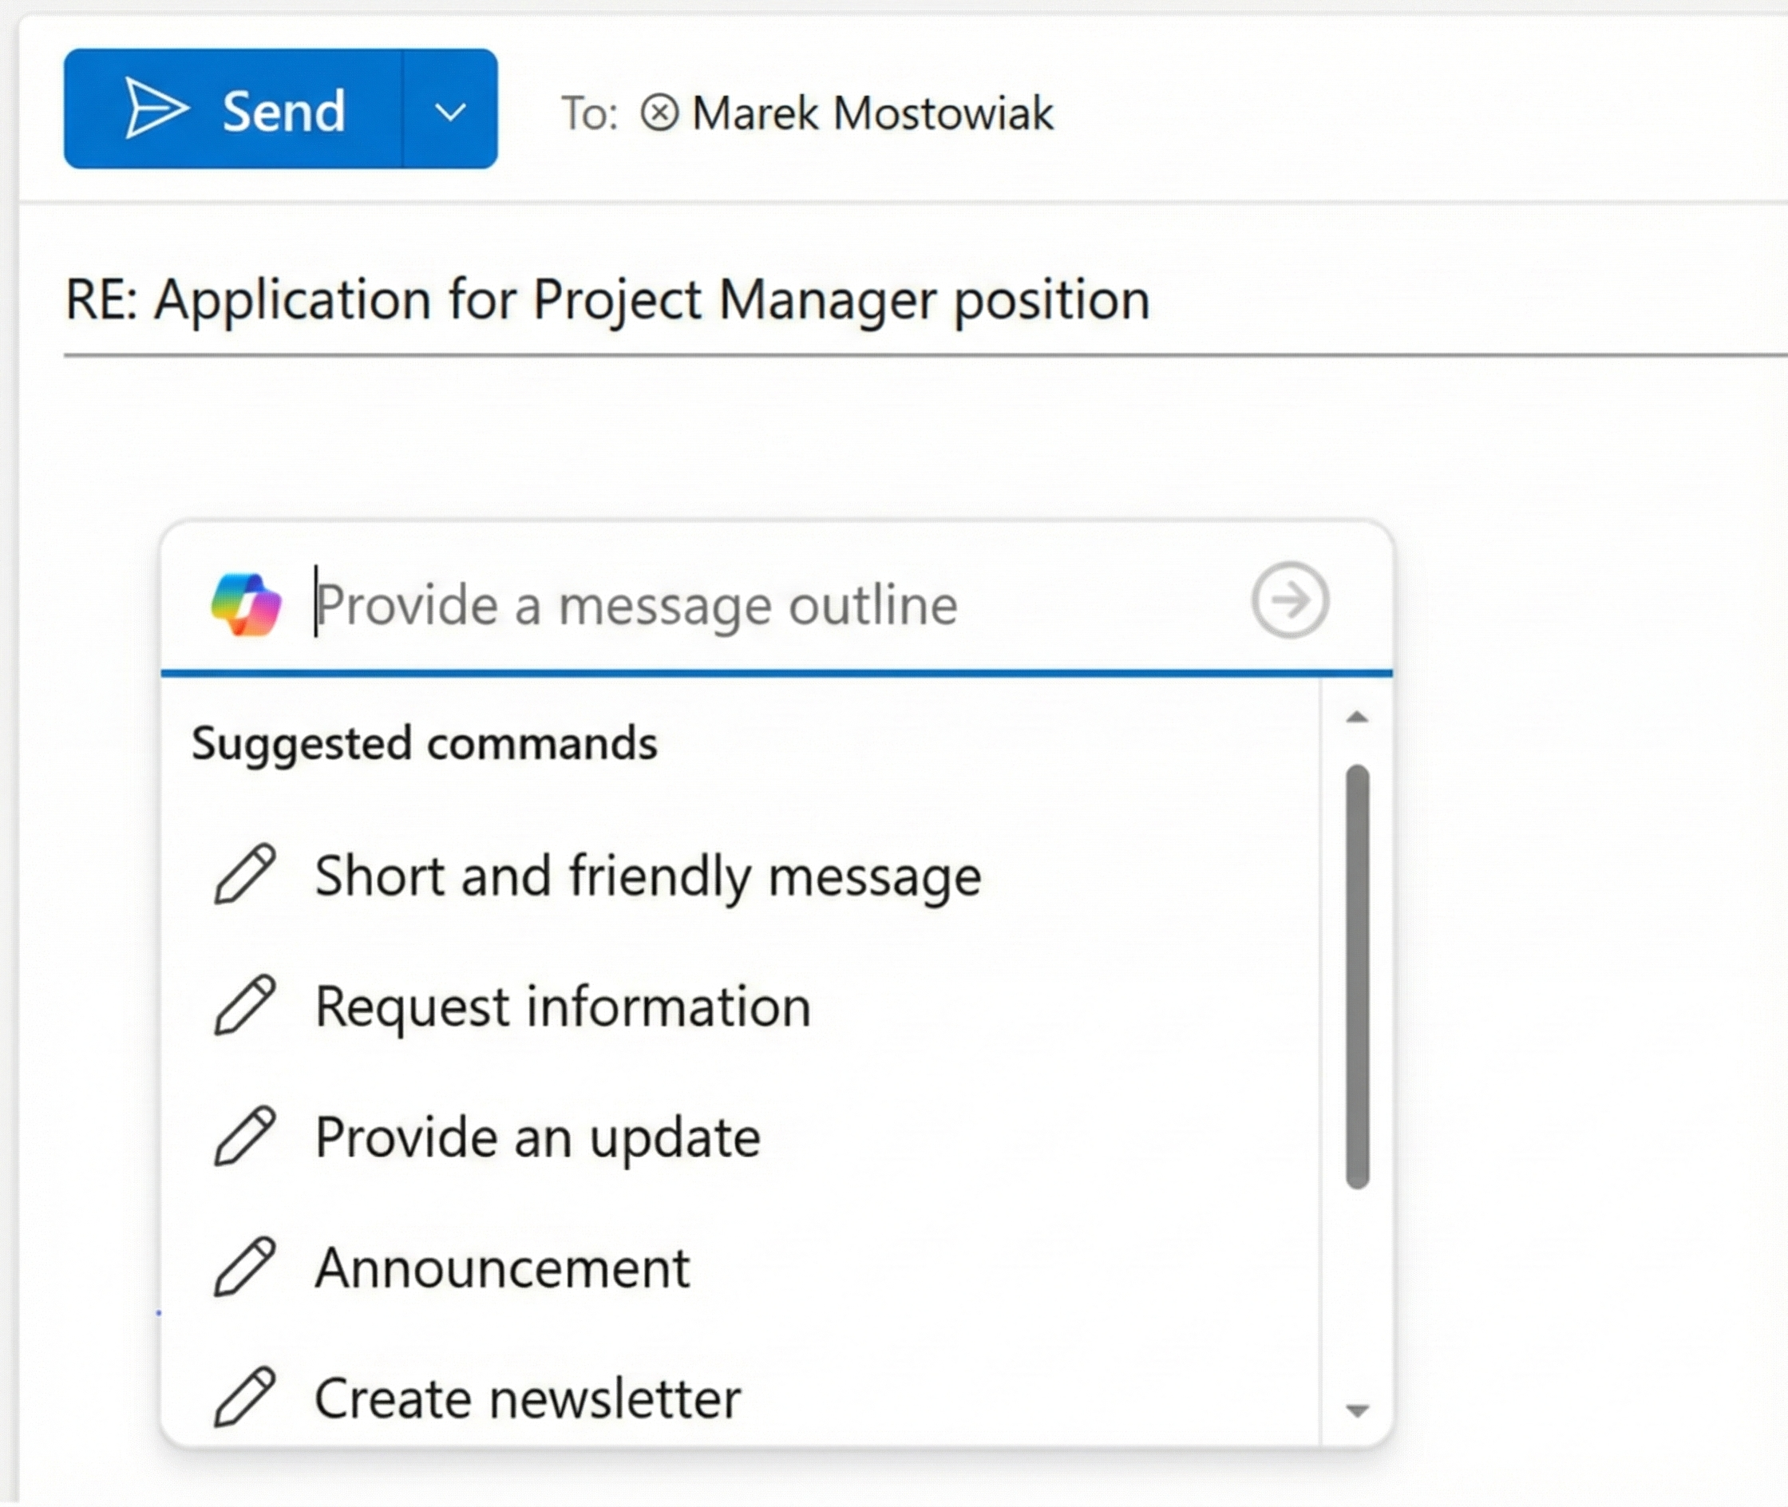
Task: Click the Copilot colorful logo icon
Action: pyautogui.click(x=246, y=604)
